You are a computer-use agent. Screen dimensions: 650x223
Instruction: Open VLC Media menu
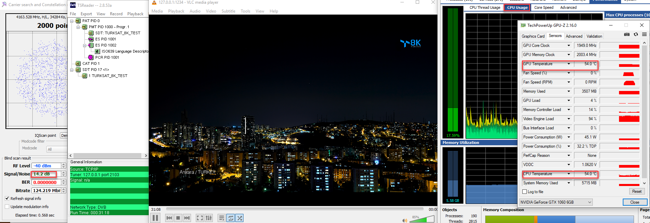click(157, 11)
